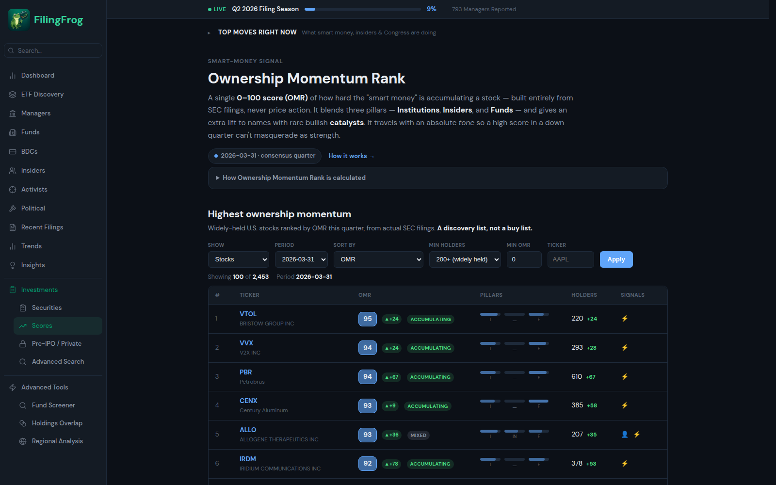This screenshot has height=485, width=776.
Task: Open the CENX ticker link
Action: pyautogui.click(x=248, y=401)
